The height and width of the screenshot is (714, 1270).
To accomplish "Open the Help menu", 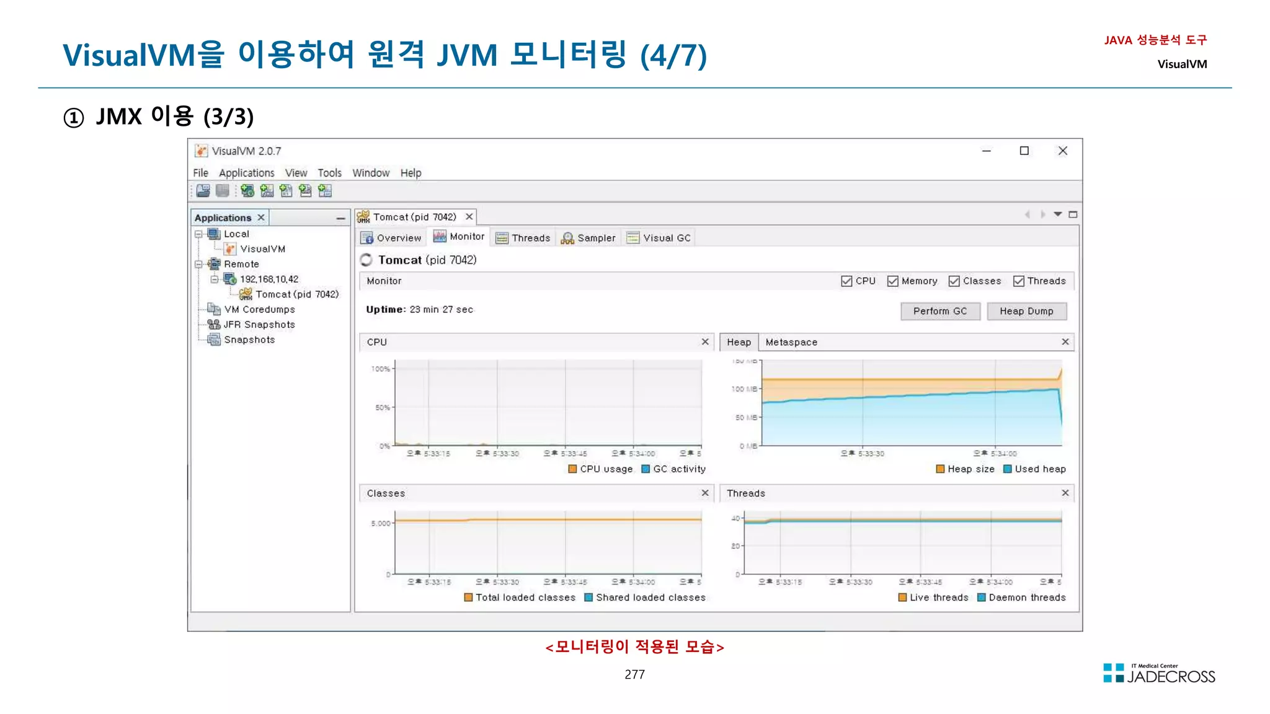I will [x=411, y=173].
